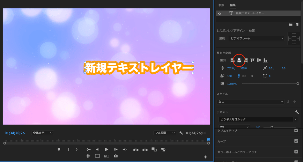Click the align bottom icon

point(265,60)
